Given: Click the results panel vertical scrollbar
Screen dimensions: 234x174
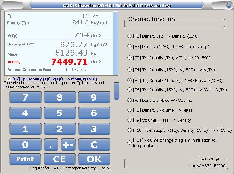Looking at the screenshot, I should (116, 43).
